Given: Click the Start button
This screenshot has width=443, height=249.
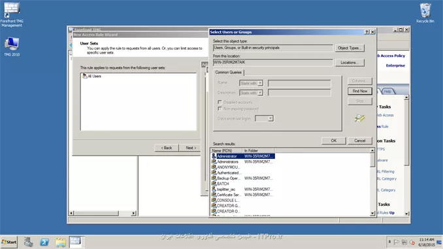Looking at the screenshot, I should 9,242.
